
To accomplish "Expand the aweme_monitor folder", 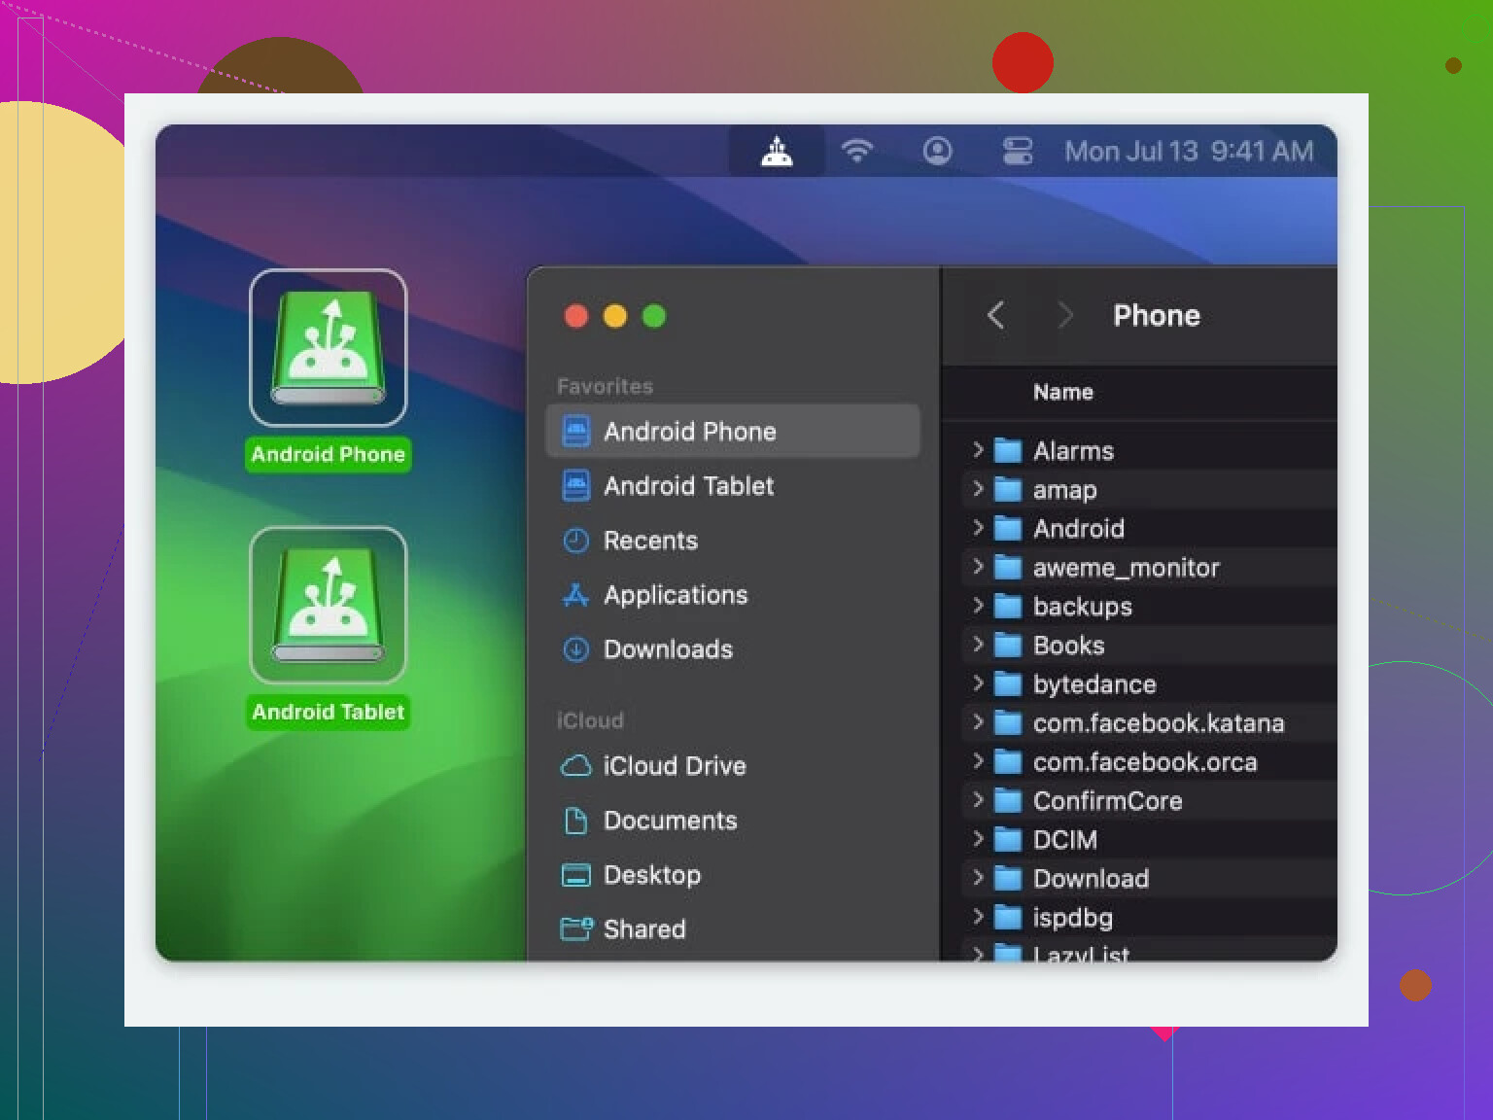I will point(978,567).
